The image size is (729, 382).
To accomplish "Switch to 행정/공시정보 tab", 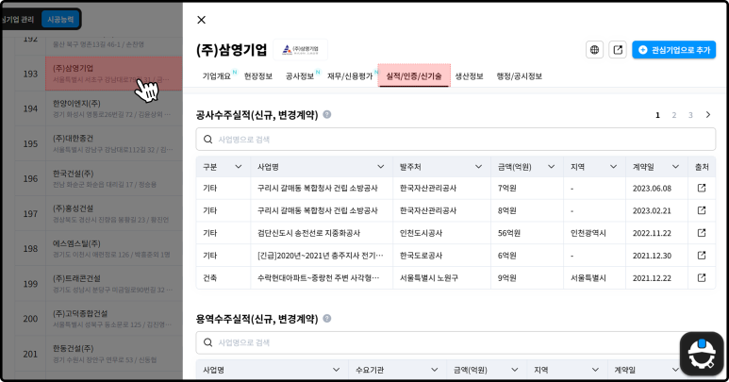I will tap(520, 76).
